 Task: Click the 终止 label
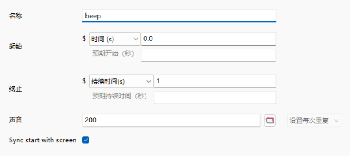point(15,89)
